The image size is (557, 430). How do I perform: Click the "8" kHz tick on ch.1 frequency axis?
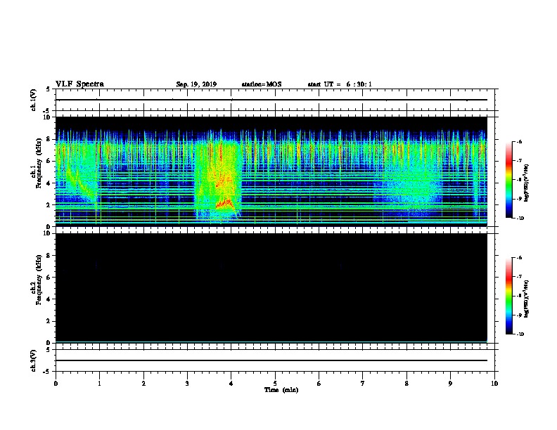click(x=49, y=139)
